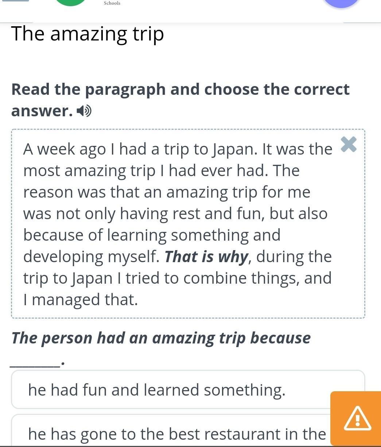This screenshot has width=381, height=447.
Task: Click 'because of learning something and' line
Action: coord(152,235)
